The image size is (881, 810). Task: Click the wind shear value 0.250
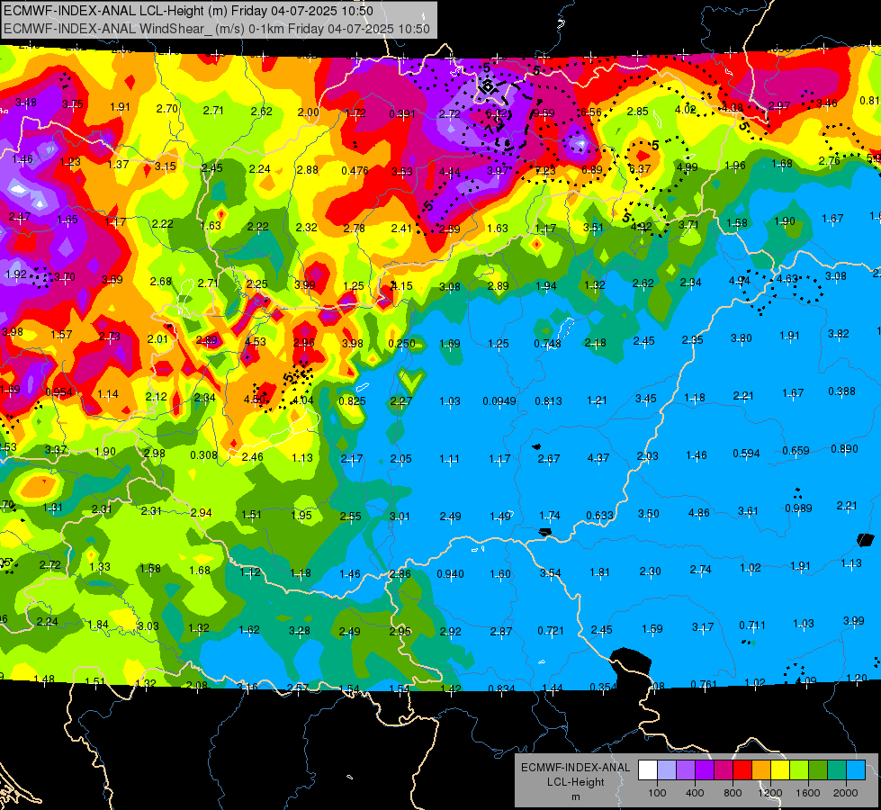pyautogui.click(x=401, y=344)
